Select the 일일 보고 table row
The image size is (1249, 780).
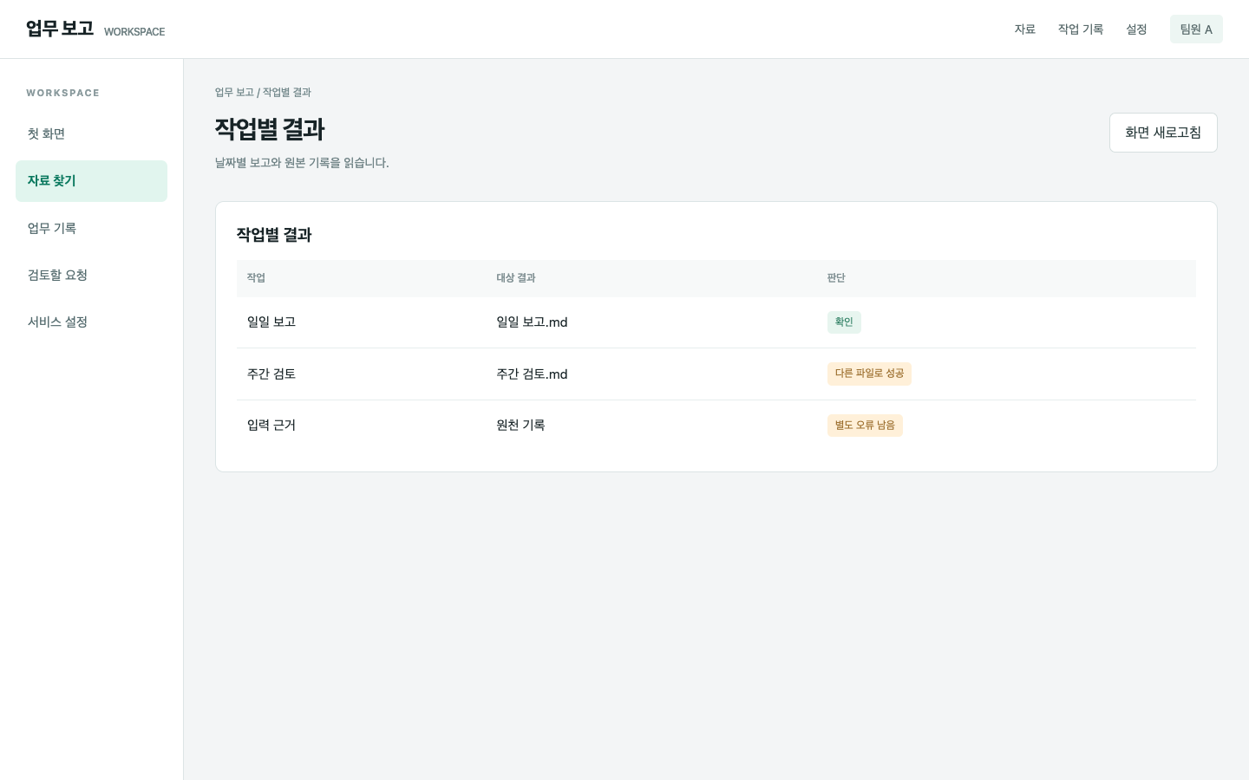(x=716, y=322)
